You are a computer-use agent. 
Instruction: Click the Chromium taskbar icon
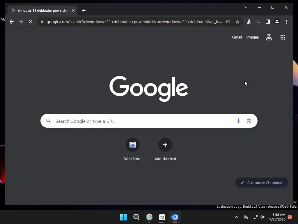click(x=175, y=217)
